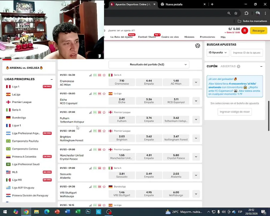Bookmark this page with the star icon
The height and width of the screenshot is (216, 270).
[x=236, y=13]
